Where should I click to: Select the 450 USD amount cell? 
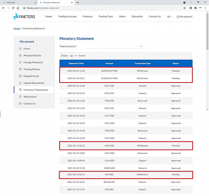click(x=109, y=174)
